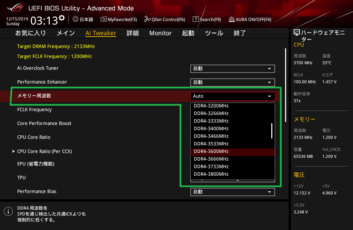Image resolution: width=353 pixels, height=230 pixels.
Task: Click the dropdown list scrollbar thumb
Action: tap(272, 131)
